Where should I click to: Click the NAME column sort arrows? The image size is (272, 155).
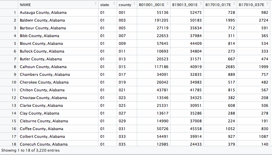pos(95,3)
